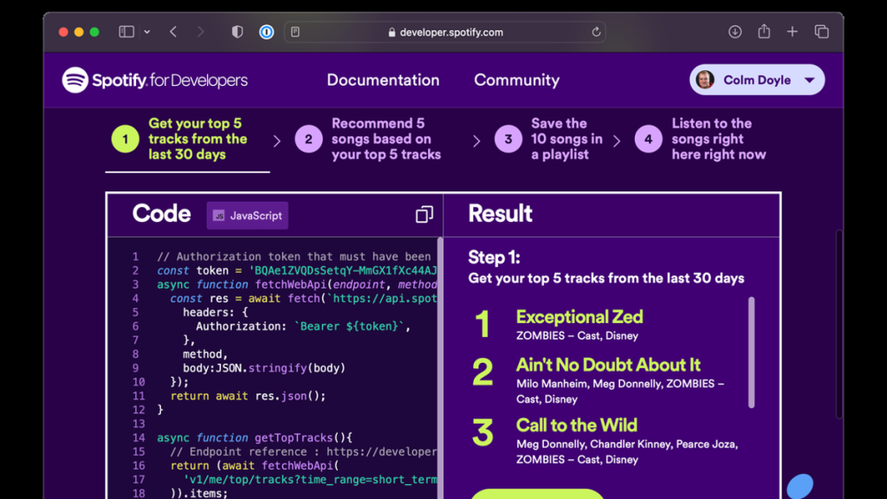This screenshot has height=499, width=887.
Task: Open the Documentation menu item
Action: tap(383, 81)
